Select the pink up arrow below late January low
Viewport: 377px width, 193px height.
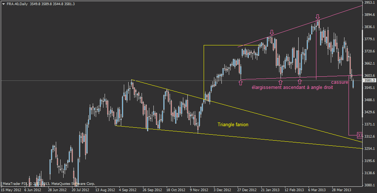(280, 82)
